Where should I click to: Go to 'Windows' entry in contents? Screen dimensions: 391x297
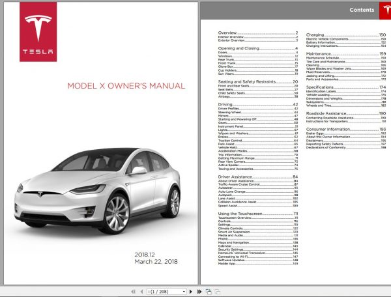point(258,56)
